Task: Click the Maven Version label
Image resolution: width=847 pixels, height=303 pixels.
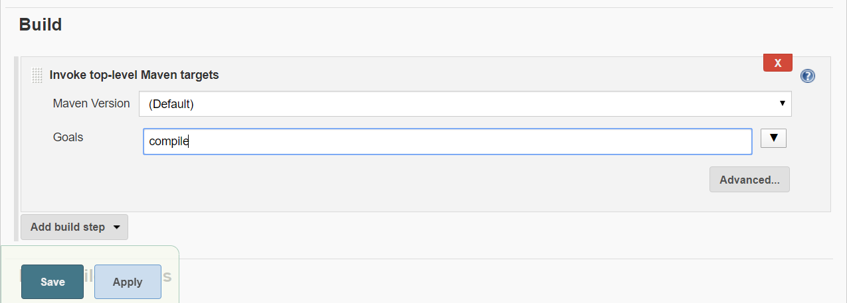Action: (91, 103)
